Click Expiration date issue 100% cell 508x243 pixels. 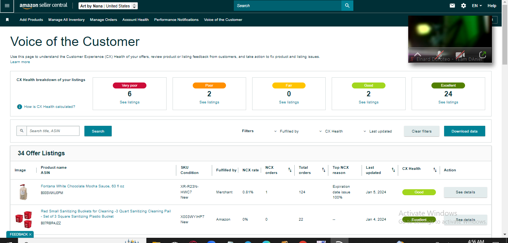click(x=341, y=192)
